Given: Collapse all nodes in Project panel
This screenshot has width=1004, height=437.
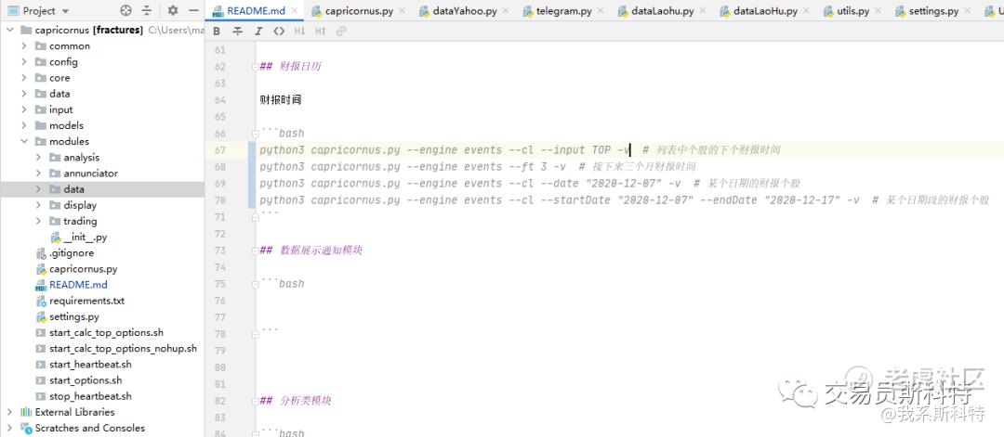Looking at the screenshot, I should tap(147, 11).
